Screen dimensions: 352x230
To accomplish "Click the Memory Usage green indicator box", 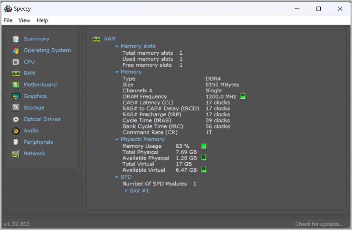I will click(x=203, y=146).
